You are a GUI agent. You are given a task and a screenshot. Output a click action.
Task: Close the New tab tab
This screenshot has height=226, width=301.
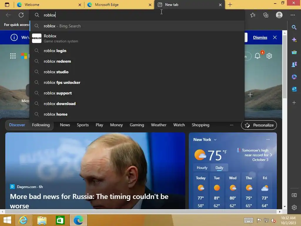[220, 5]
